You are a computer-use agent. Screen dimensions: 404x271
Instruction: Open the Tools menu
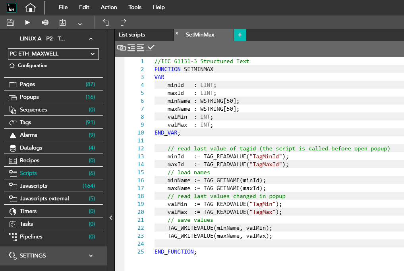[135, 7]
